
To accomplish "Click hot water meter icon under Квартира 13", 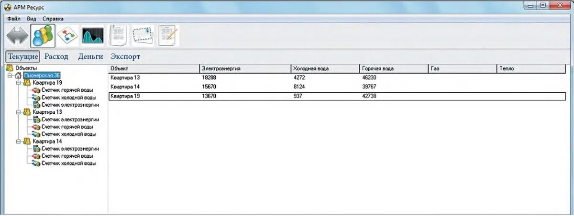I will 36,127.
